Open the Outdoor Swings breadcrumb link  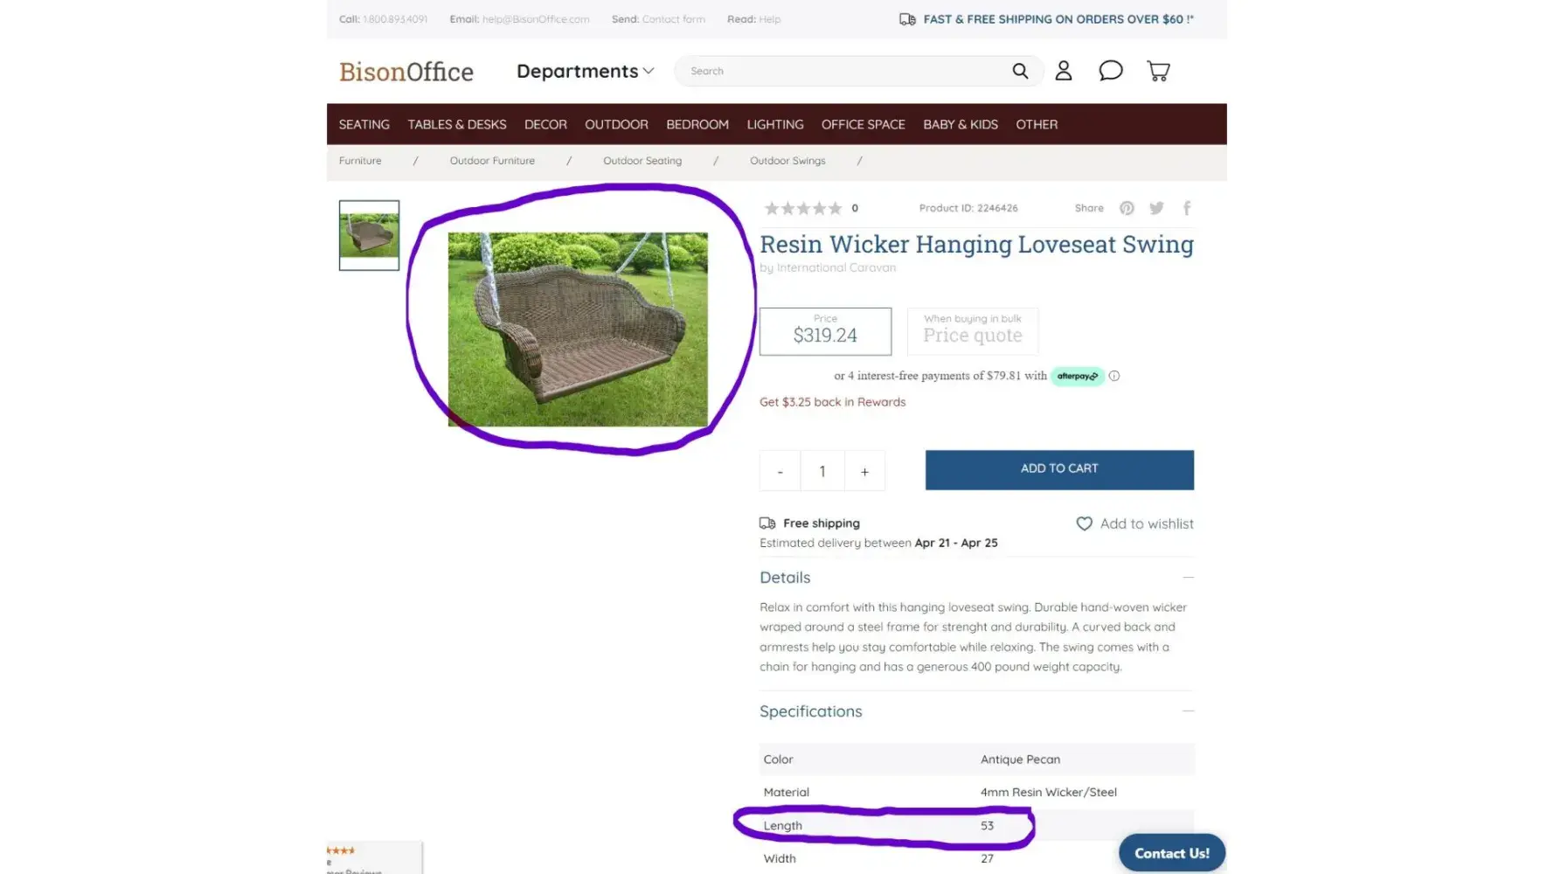[787, 161]
